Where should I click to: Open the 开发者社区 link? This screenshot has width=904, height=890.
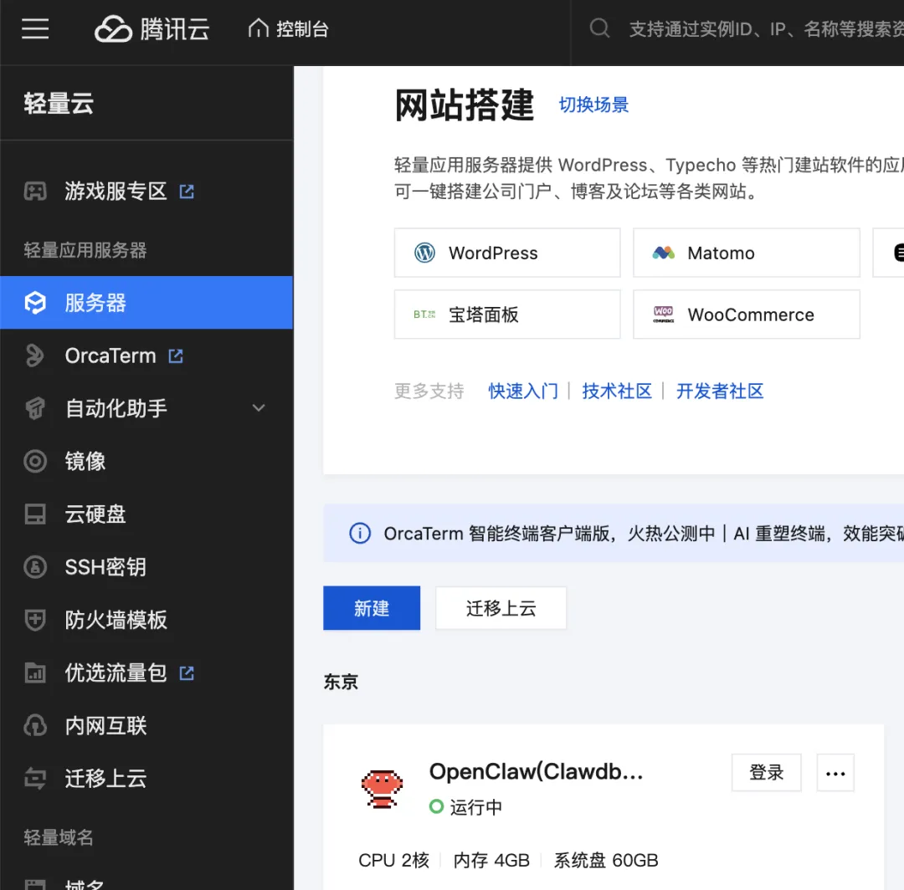[720, 391]
